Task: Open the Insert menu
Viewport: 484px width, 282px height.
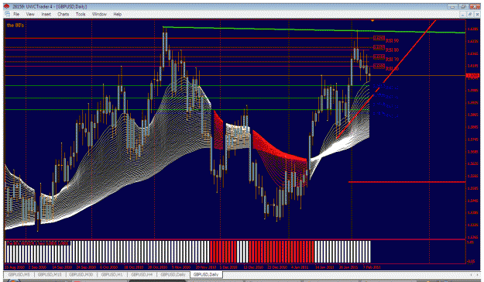Action: [46, 14]
